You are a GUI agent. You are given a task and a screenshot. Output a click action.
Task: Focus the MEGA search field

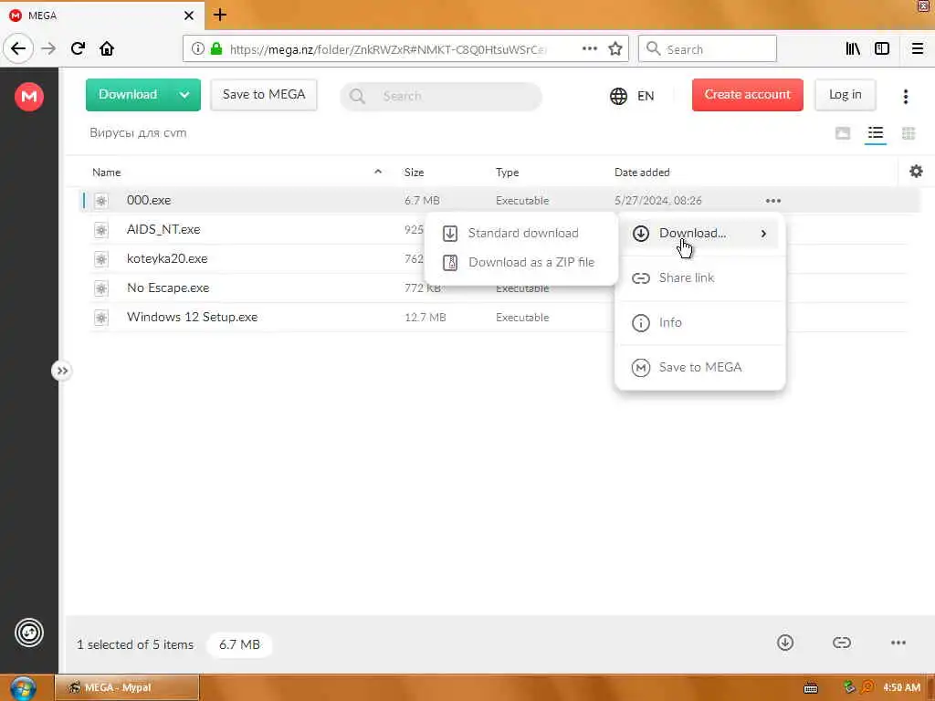point(441,96)
